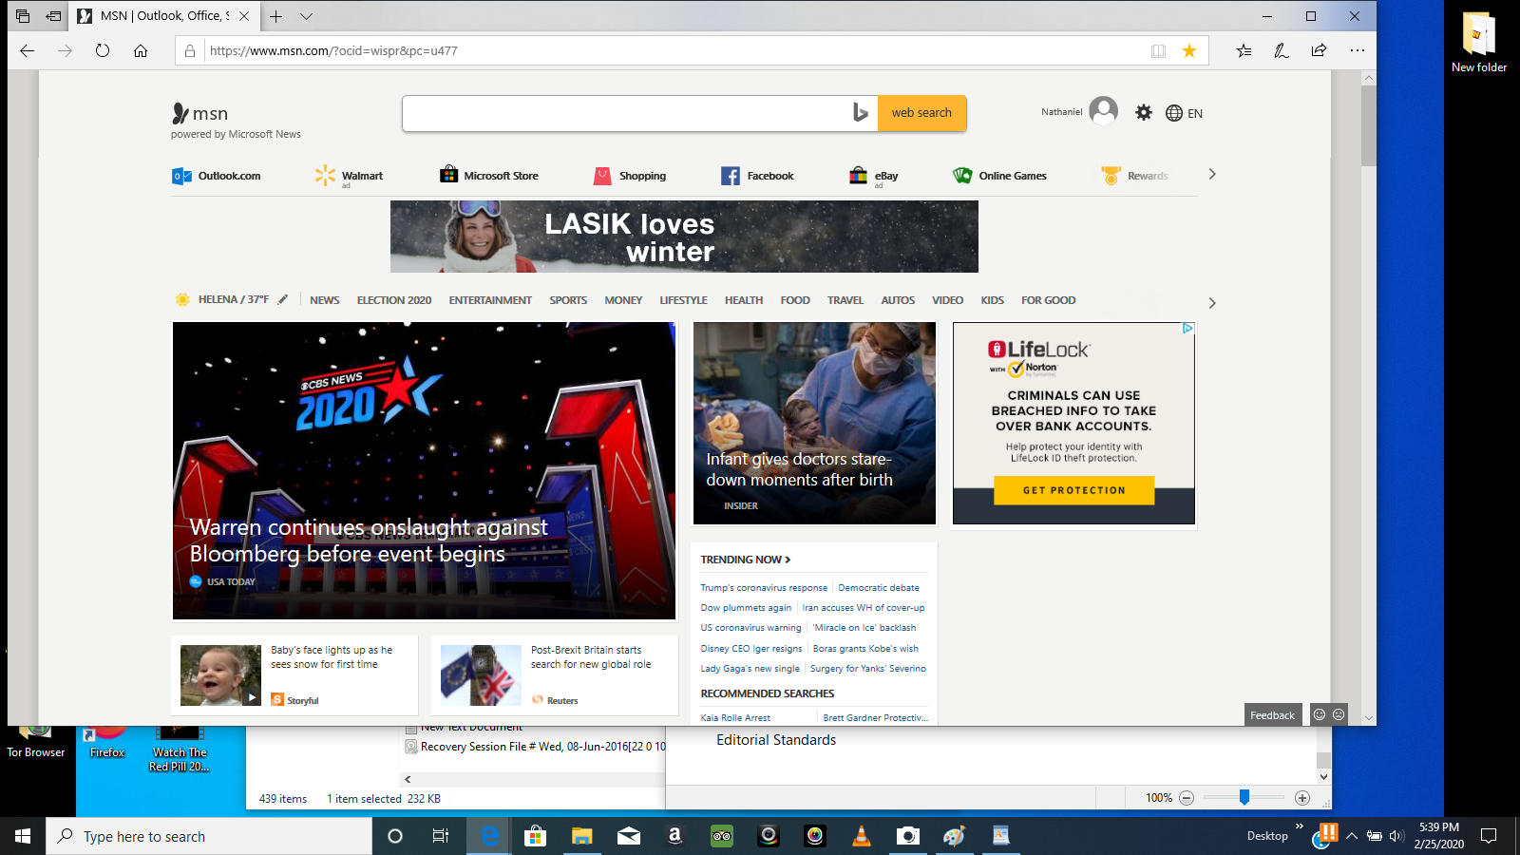This screenshot has height=855, width=1520.
Task: Open the TRAVEL category tab
Action: click(845, 300)
